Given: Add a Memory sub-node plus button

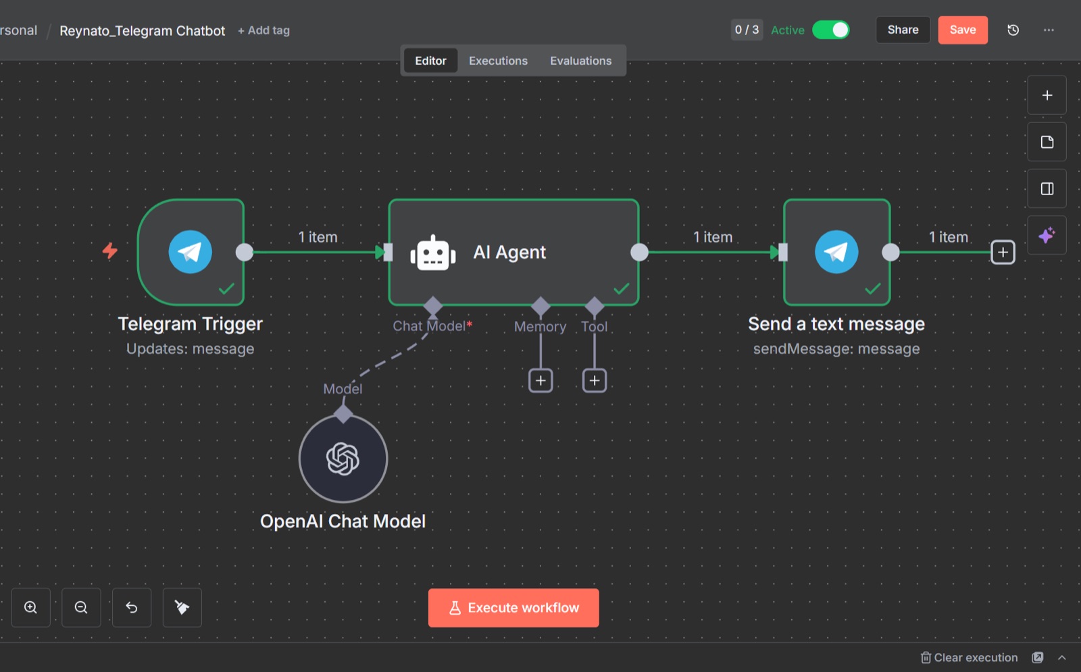Looking at the screenshot, I should coord(540,381).
